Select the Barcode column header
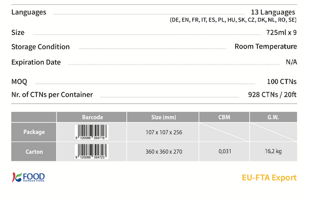310x197 pixels. tap(92, 117)
